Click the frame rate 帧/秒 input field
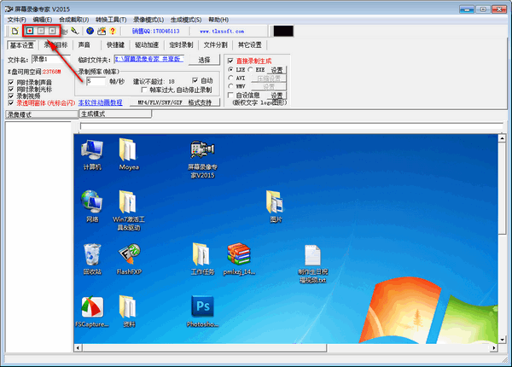 (96, 81)
